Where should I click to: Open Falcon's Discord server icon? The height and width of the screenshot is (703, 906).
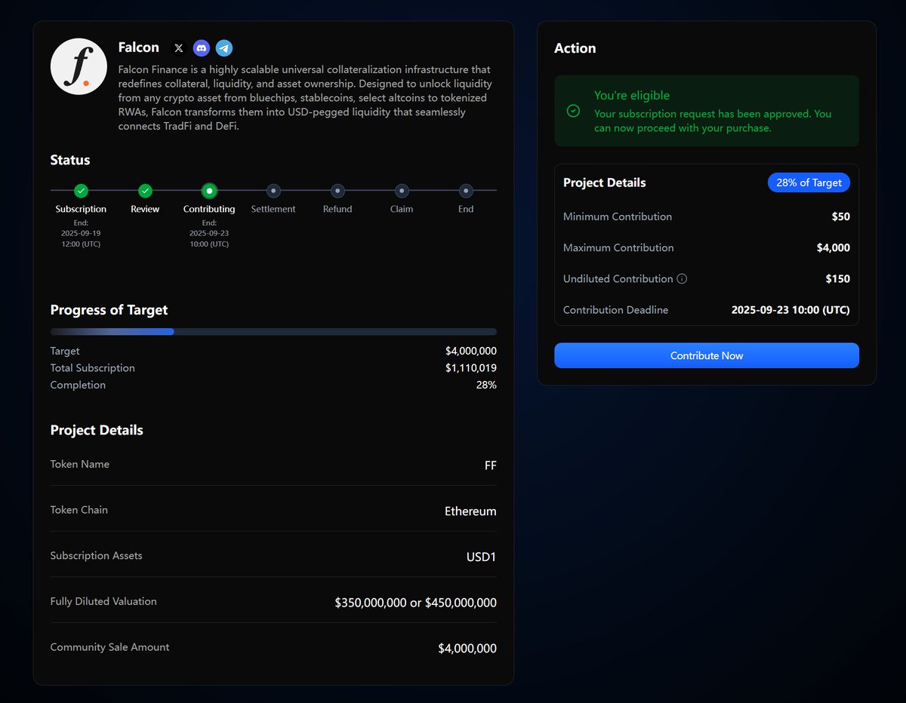pyautogui.click(x=201, y=48)
